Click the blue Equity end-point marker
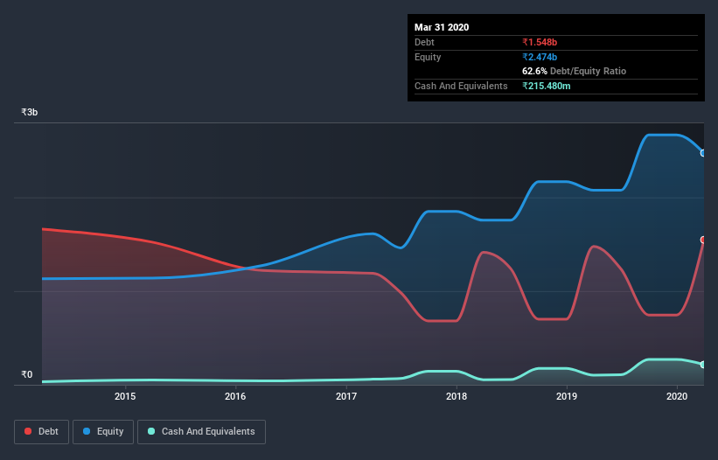Image resolution: width=718 pixels, height=460 pixels. click(x=703, y=153)
